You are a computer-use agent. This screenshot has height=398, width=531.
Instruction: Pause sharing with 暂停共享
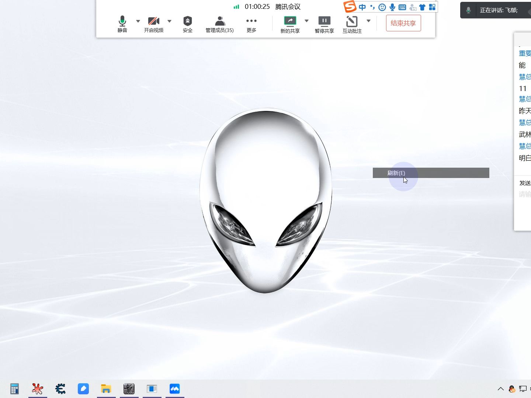coord(324,24)
